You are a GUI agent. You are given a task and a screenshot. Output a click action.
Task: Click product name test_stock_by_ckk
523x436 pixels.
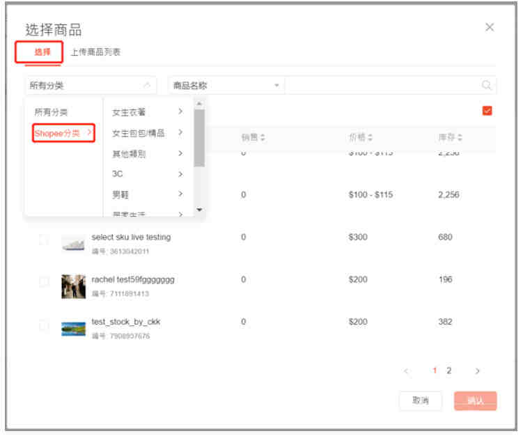(126, 322)
